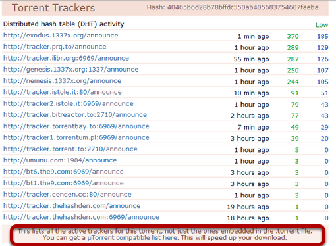Click tracker.ilibr.org:6969 announce URL
Screen dimensions: 336x246
point(66,58)
